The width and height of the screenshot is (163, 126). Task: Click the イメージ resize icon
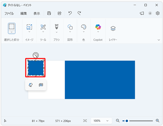(x=29, y=27)
